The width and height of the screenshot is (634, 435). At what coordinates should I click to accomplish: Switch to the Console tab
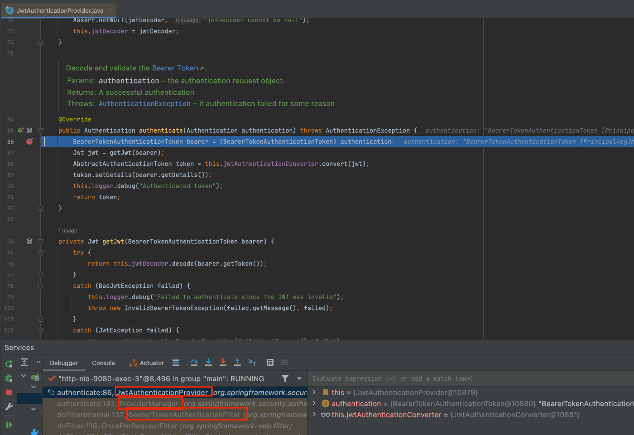click(x=103, y=363)
